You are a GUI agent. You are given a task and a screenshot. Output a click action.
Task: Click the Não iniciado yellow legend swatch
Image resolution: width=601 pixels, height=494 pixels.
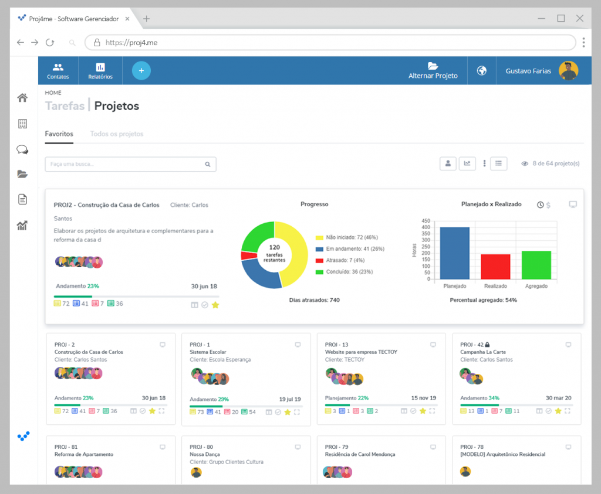pos(319,238)
